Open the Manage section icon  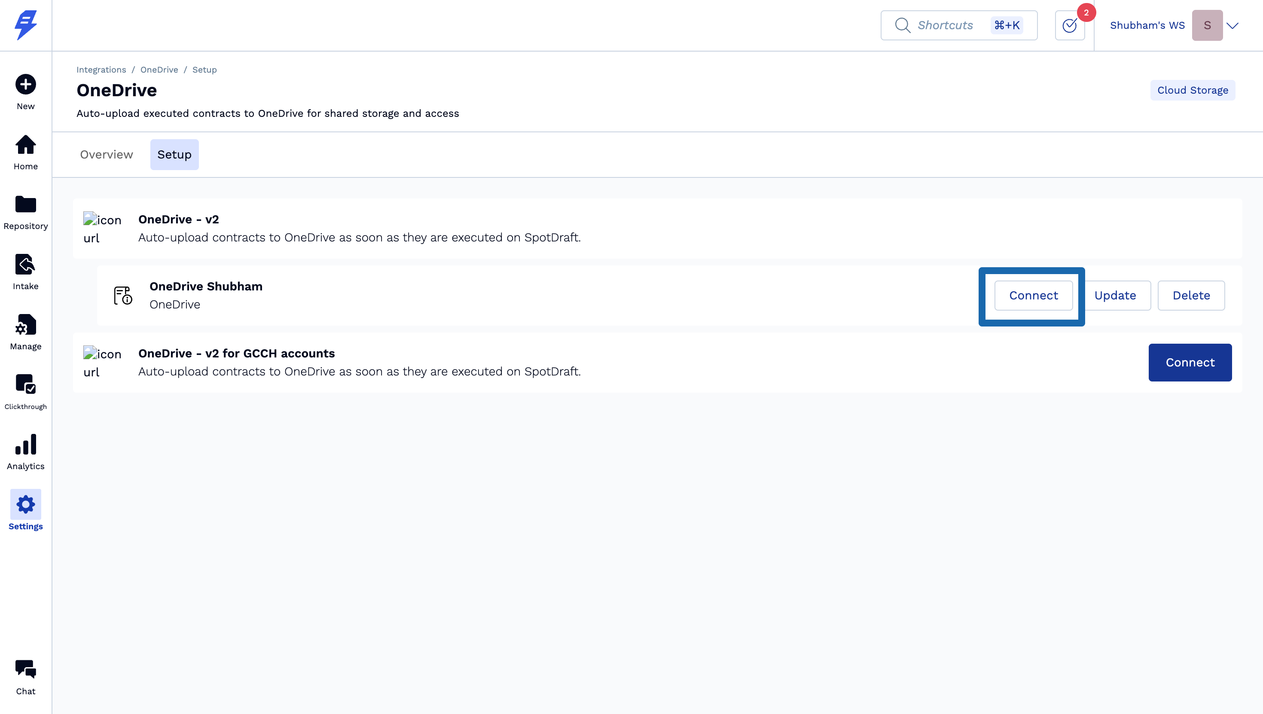tap(25, 325)
